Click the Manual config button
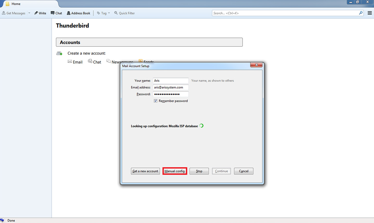The height and width of the screenshot is (223, 374). (175, 171)
